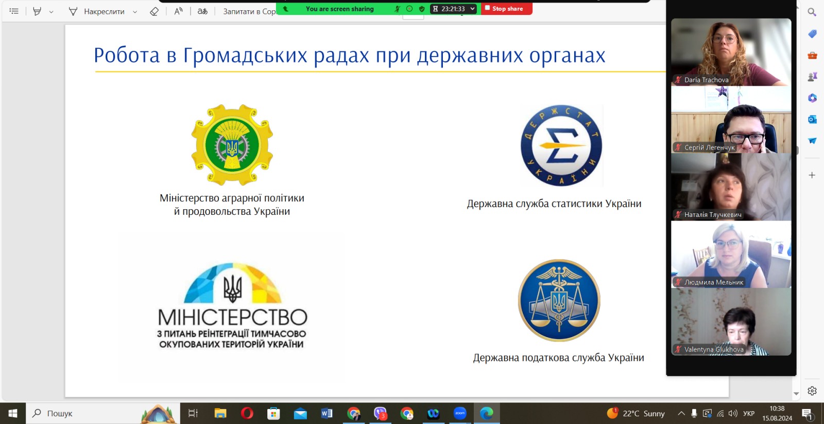
Task: Open Microsoft 365 in Edge sidebar
Action: [812, 98]
